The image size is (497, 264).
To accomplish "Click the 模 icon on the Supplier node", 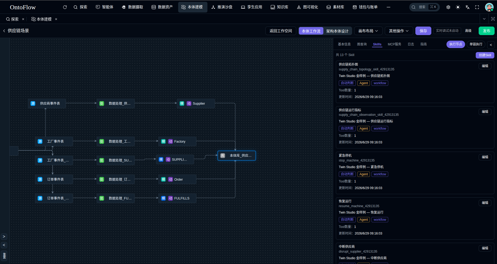I will click(x=182, y=104).
